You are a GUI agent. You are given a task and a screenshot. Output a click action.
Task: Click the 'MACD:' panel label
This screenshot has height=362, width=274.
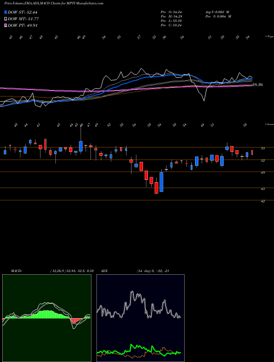[x=16, y=271]
